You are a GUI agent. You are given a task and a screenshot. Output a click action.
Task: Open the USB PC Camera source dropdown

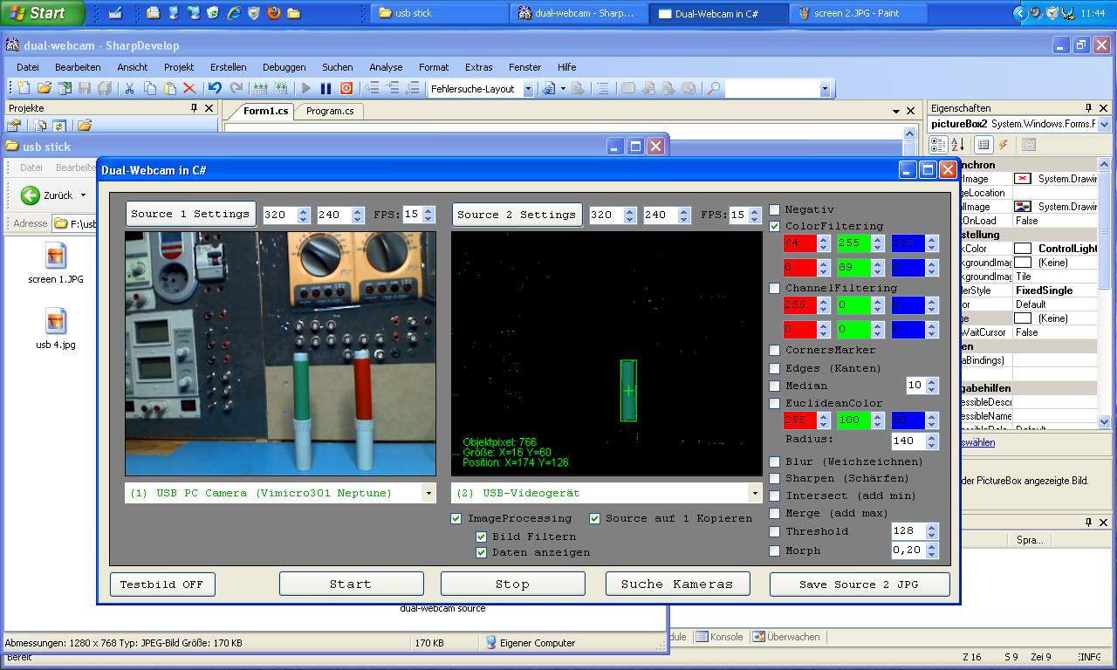pos(428,493)
